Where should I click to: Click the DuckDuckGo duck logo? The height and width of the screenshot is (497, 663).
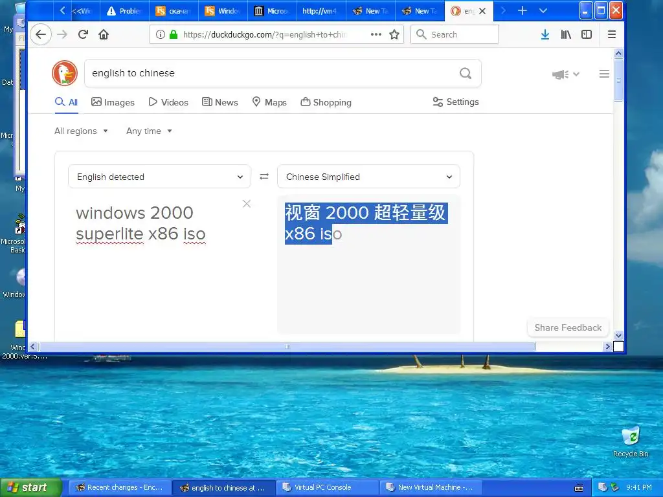click(x=65, y=73)
